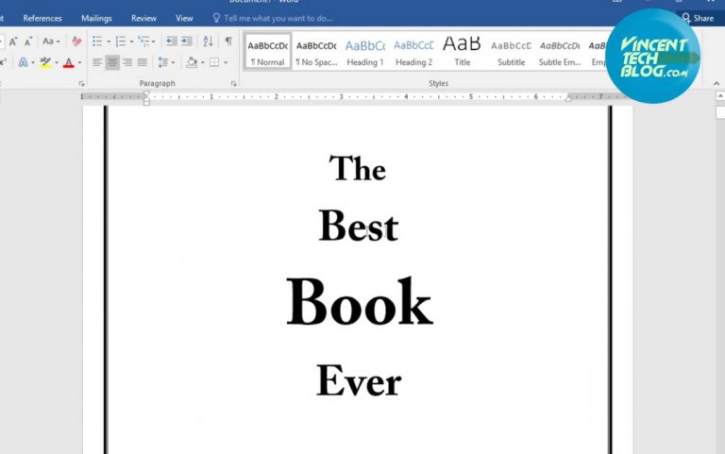Image resolution: width=725 pixels, height=454 pixels.
Task: Click the Increase Font Size icon
Action: coord(13,42)
